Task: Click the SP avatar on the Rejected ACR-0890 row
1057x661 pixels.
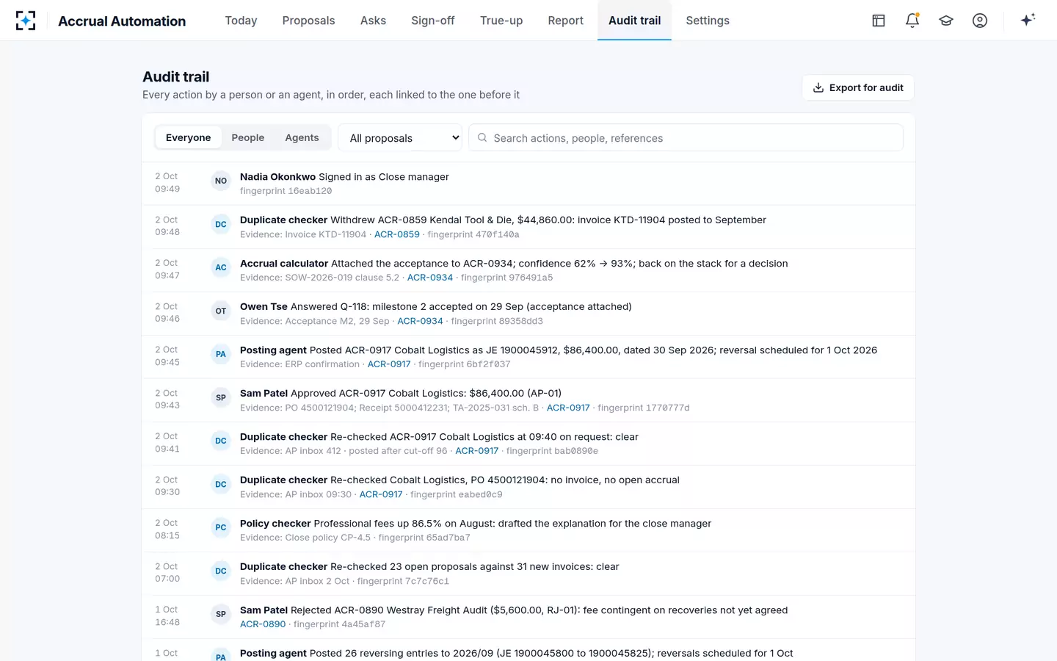Action: coord(221,614)
